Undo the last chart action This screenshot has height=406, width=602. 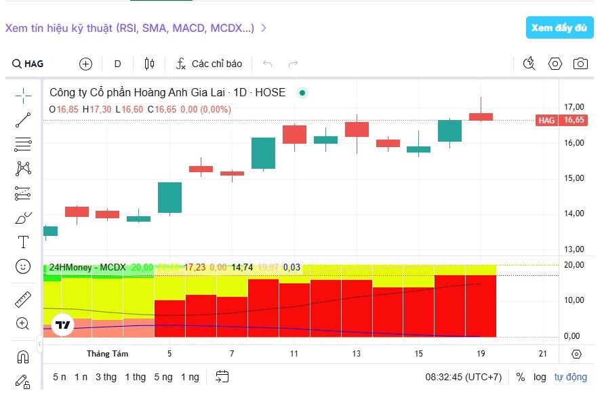(x=268, y=64)
